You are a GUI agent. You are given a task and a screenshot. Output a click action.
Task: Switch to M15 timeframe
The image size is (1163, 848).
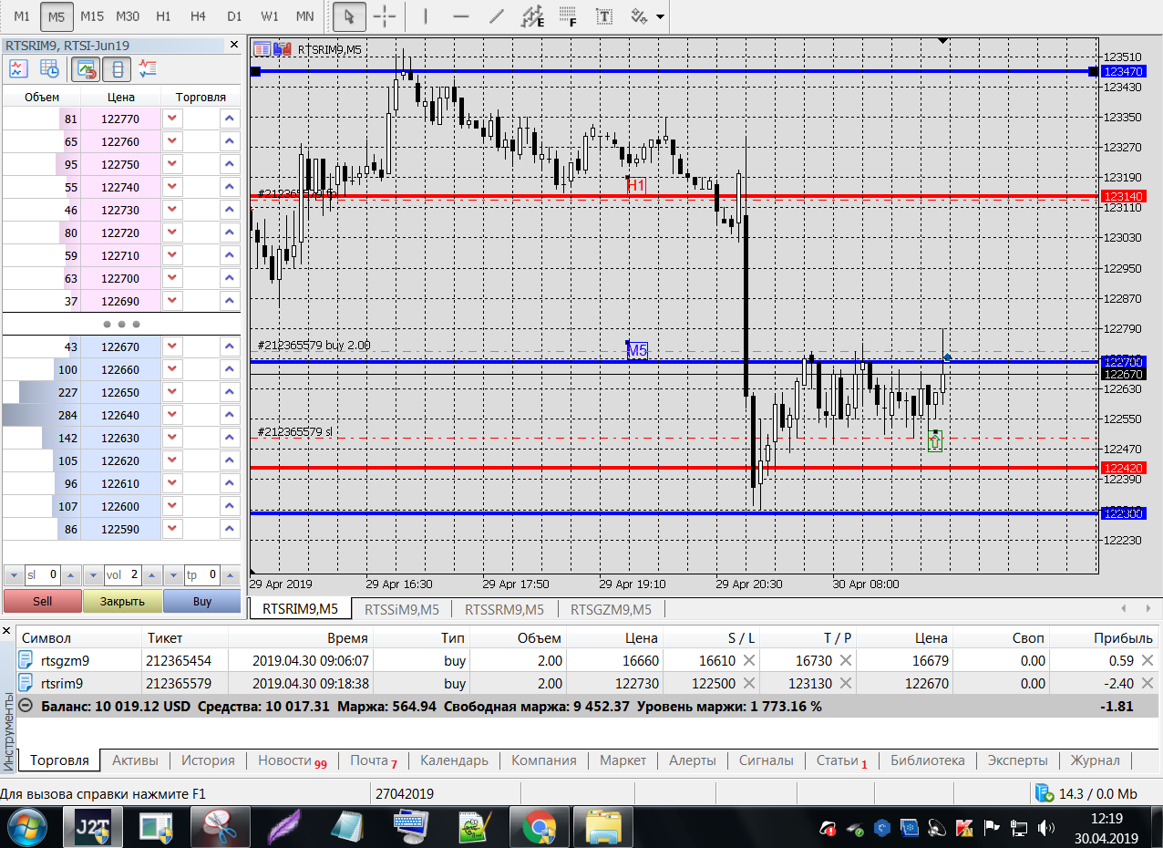[92, 16]
